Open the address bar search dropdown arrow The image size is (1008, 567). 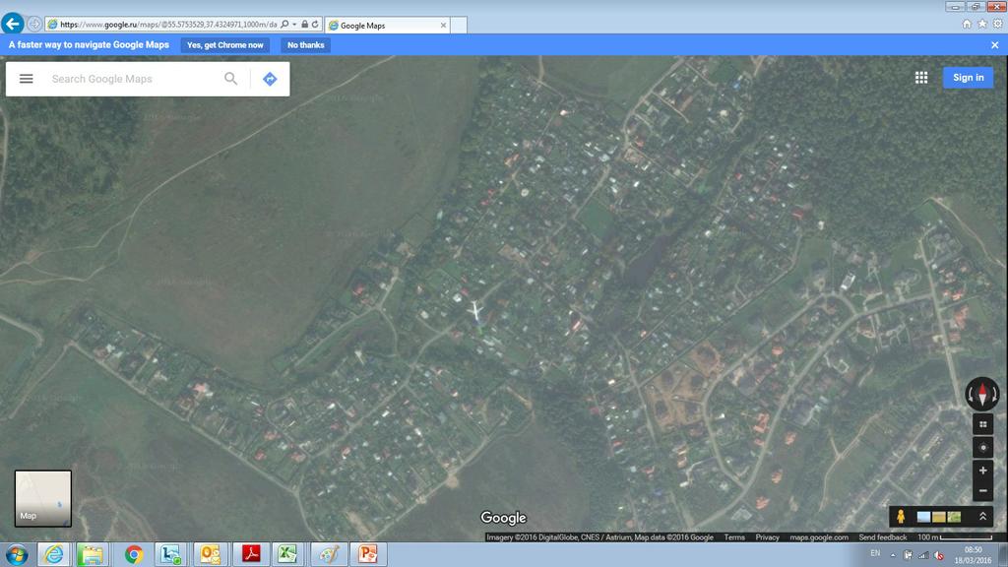(x=294, y=25)
